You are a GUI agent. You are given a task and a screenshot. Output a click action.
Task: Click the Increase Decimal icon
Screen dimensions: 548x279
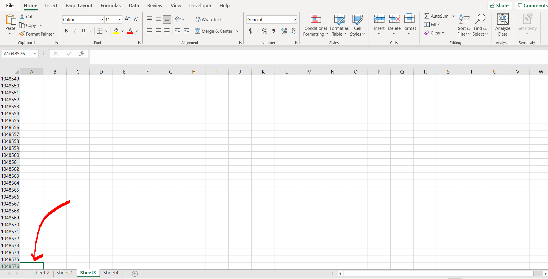[x=284, y=31]
